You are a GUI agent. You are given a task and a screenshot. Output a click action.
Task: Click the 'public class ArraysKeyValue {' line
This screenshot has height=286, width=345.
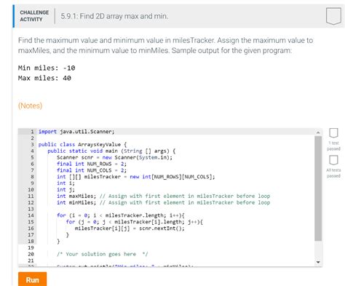click(x=82, y=144)
